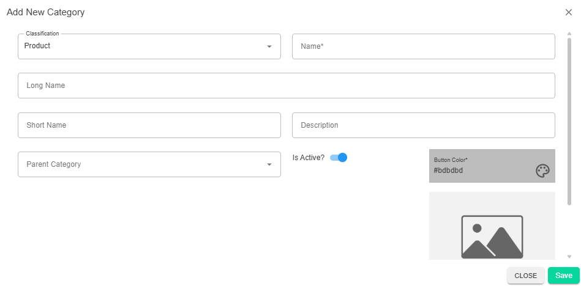
Task: Focus the Description input field
Action: click(424, 125)
